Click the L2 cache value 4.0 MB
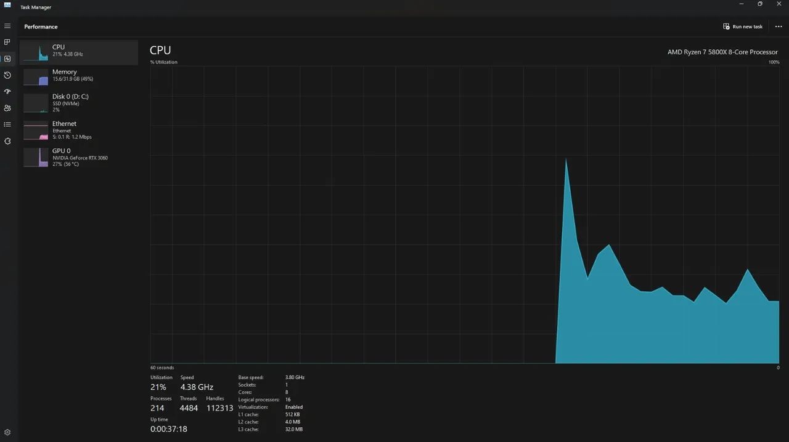This screenshot has height=442, width=789. point(293,422)
